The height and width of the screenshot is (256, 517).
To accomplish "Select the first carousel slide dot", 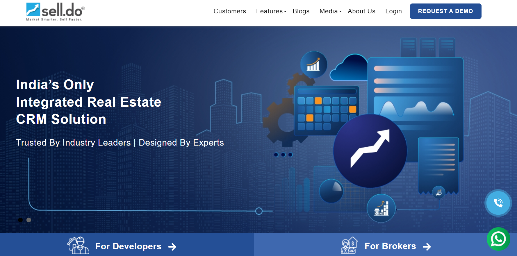I will pos(20,220).
